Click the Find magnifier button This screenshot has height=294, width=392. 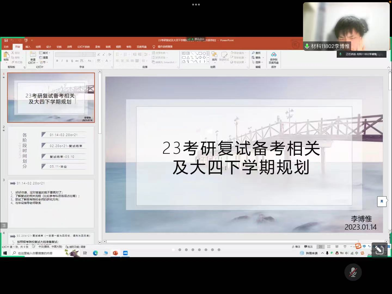(256, 53)
